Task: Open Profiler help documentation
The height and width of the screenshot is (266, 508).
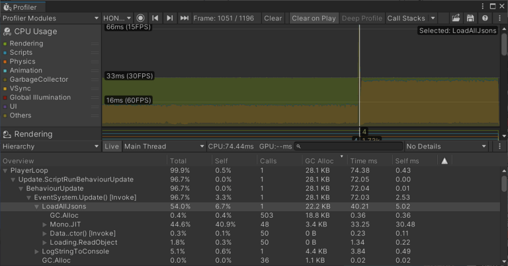Action: point(485,18)
